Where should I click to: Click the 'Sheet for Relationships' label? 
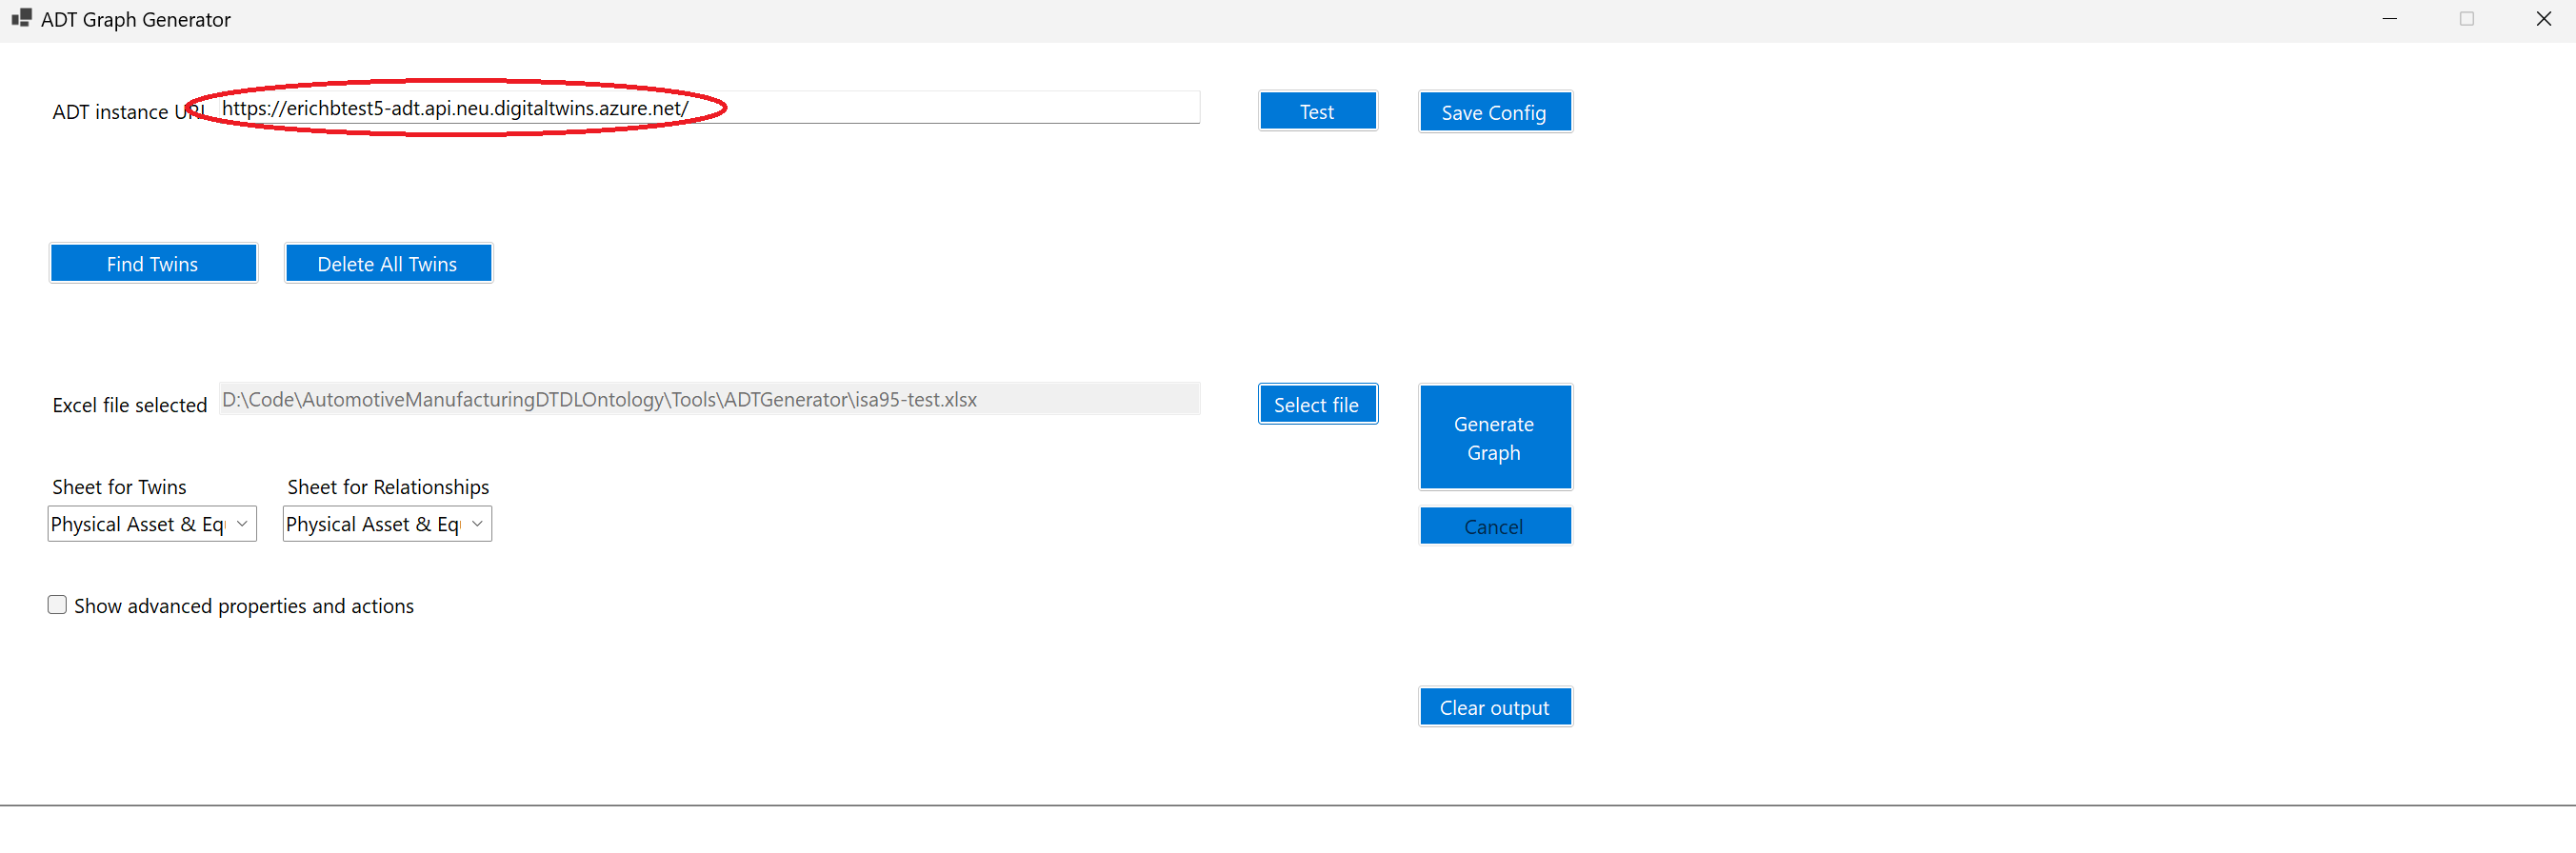(388, 487)
